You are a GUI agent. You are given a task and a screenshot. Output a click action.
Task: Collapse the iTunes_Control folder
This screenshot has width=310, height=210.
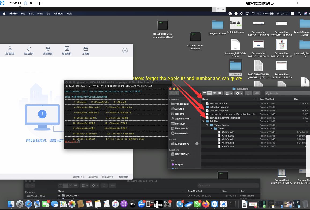point(207,125)
